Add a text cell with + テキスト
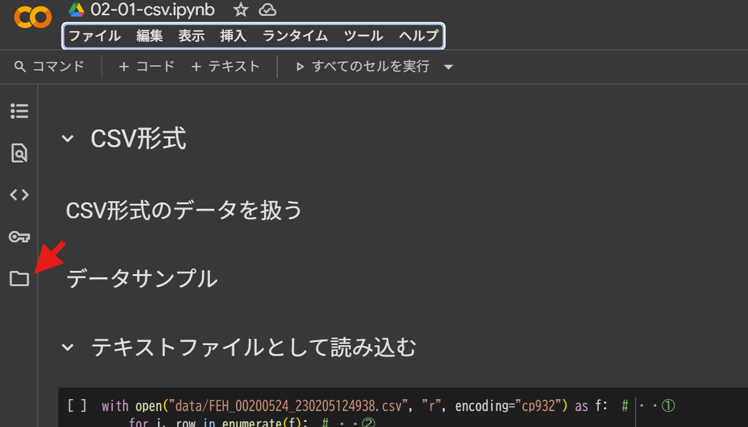Viewport: 748px width, 427px height. tap(226, 67)
